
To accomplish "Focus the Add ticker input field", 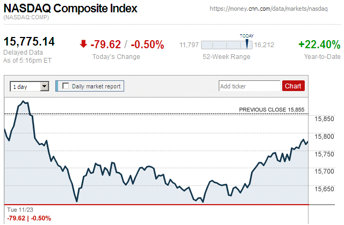I will (249, 86).
